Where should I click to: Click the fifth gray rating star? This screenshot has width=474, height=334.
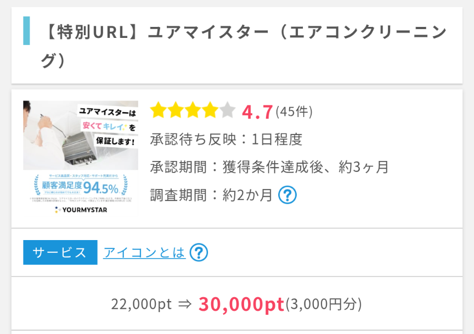tap(227, 110)
